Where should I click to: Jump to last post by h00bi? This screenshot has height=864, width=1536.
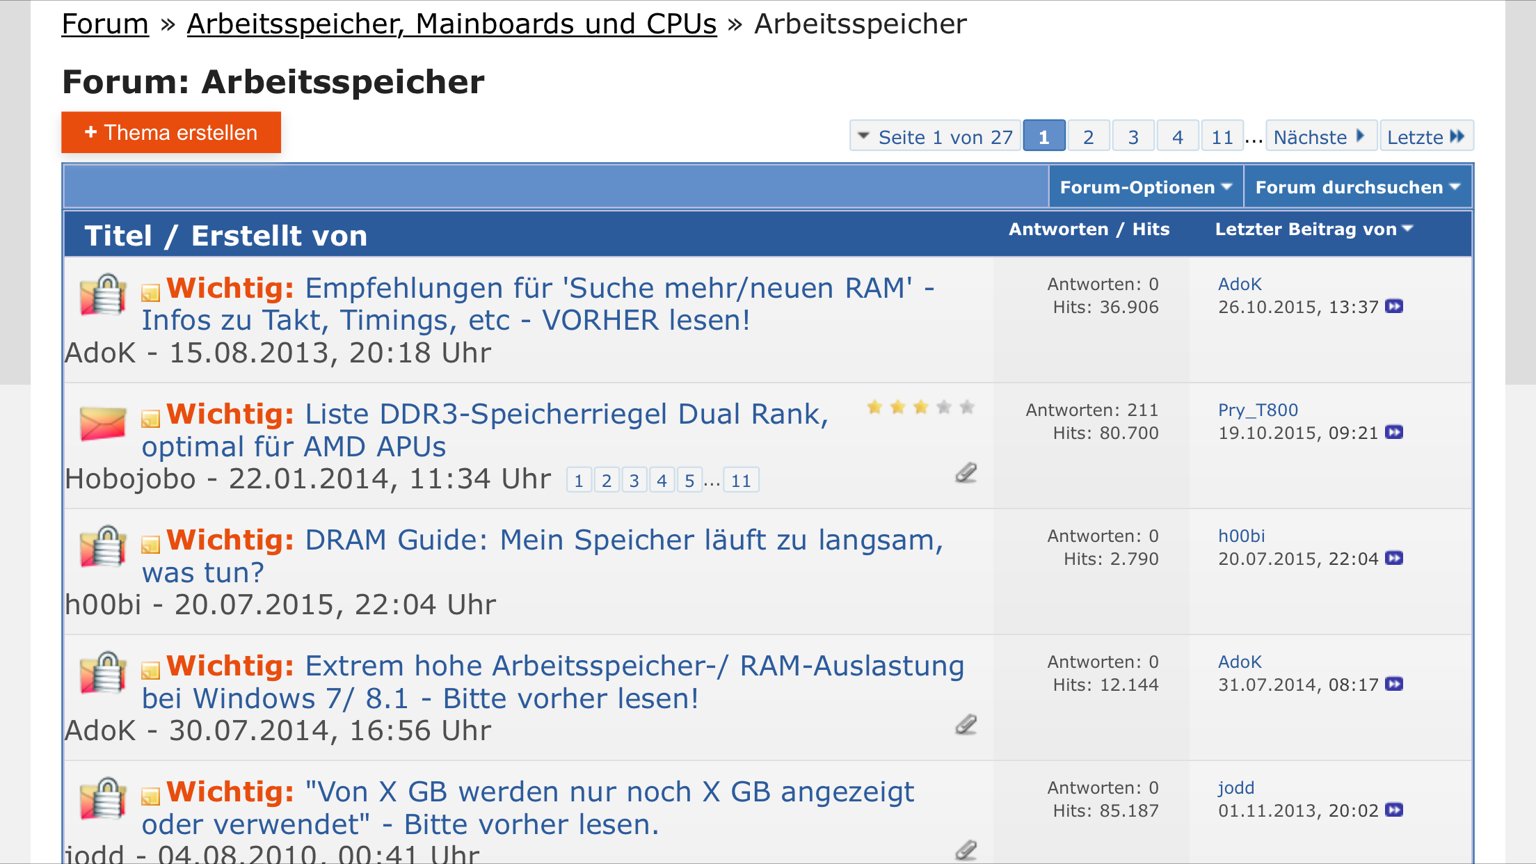1393,558
